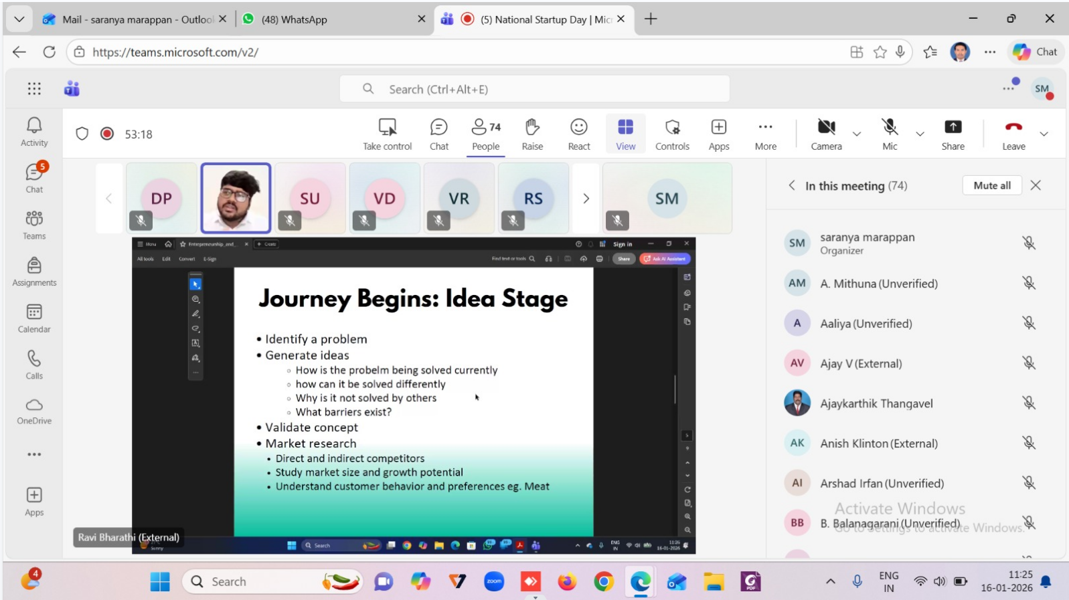Click the Mute all button
The image size is (1069, 600).
[x=991, y=185]
